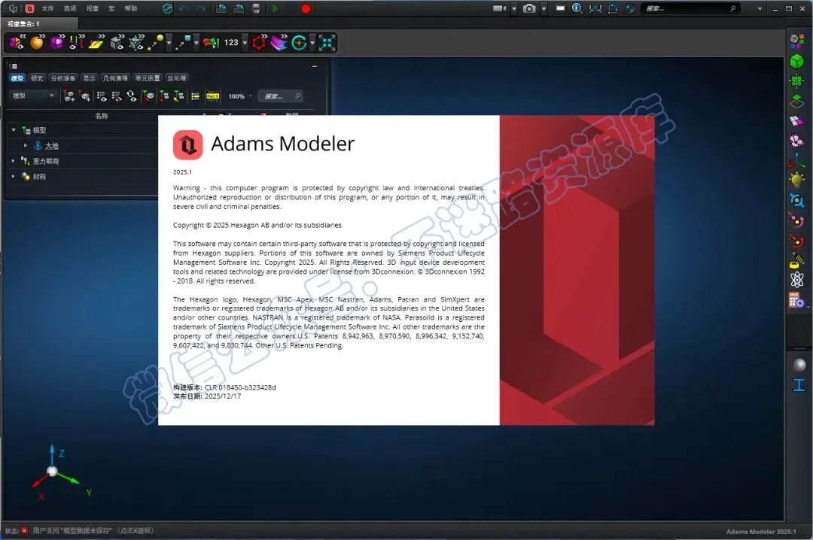
Task: Switch to the 模型 tab in browser panel
Action: point(17,78)
